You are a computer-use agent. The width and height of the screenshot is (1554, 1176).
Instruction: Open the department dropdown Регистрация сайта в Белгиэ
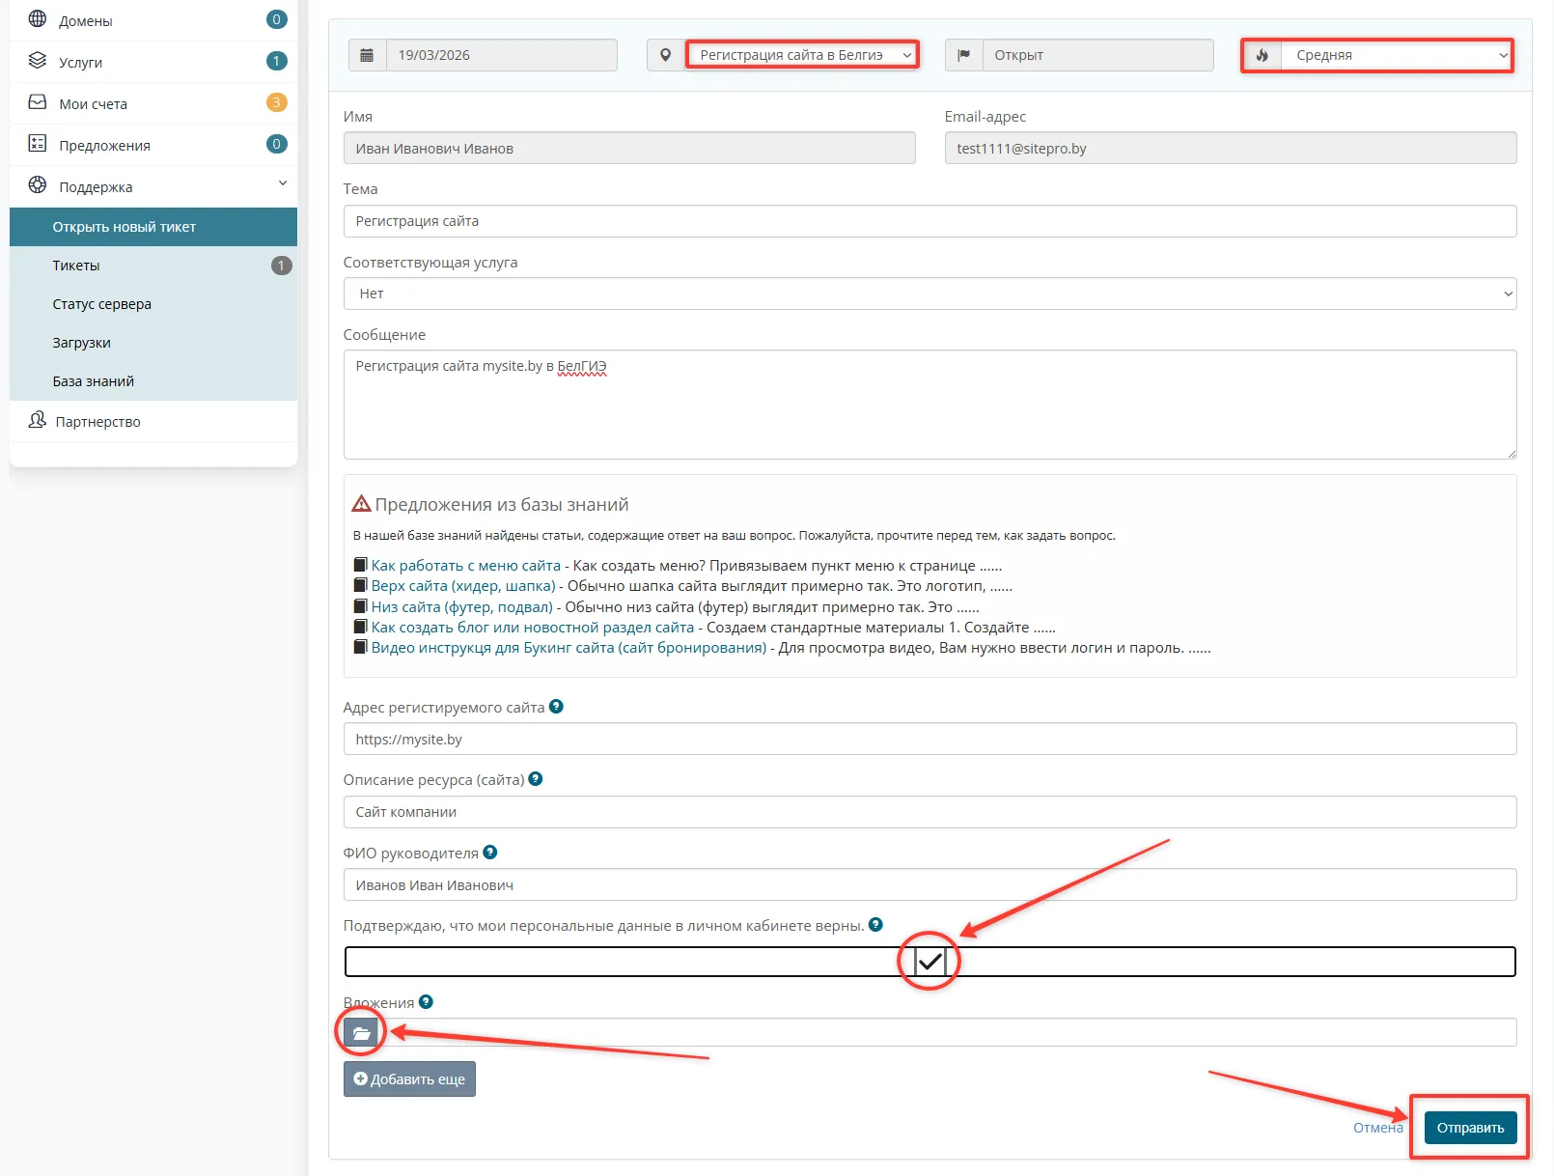(x=801, y=55)
